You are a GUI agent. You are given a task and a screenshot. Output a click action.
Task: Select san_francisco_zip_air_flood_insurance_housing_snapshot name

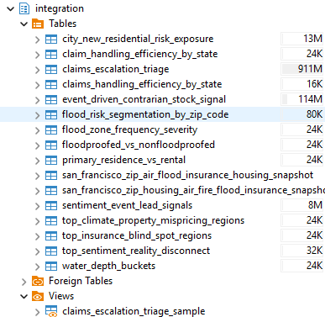pos(187,175)
